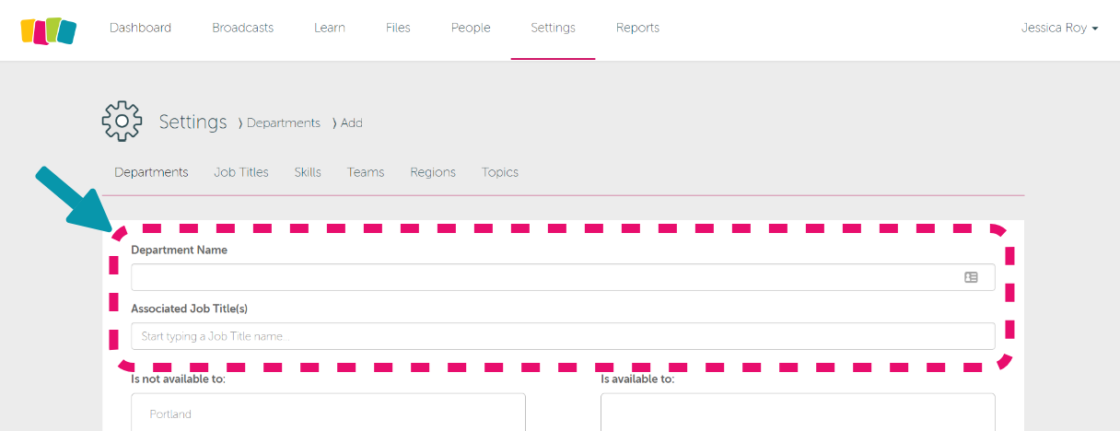Click the Settings page heading

click(192, 122)
